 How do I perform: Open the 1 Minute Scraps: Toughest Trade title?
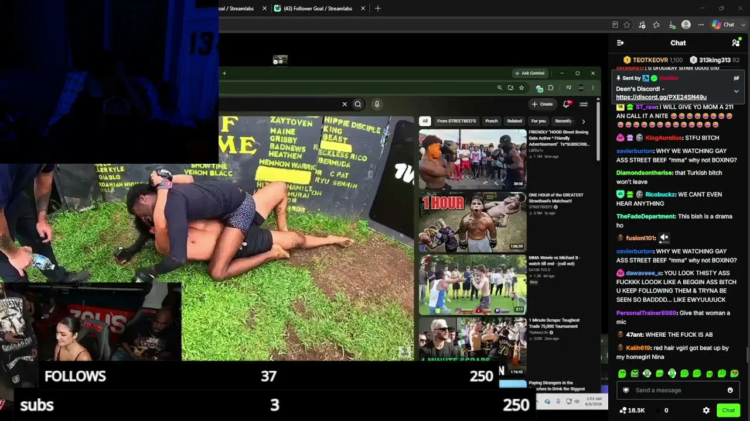[x=554, y=323]
